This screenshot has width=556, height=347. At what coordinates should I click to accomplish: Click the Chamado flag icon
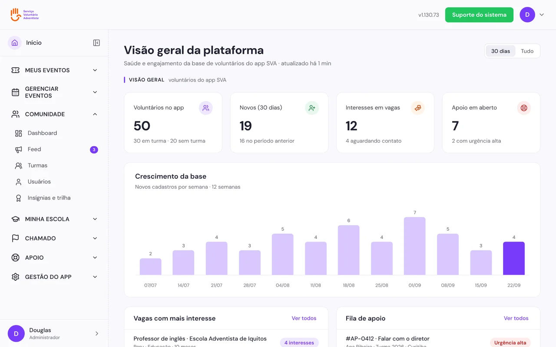[x=16, y=238]
